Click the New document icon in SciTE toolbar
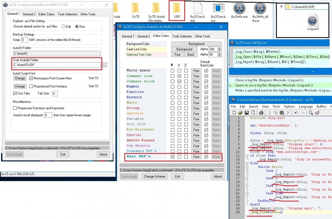Screen dimensions: 332x219 (234, 113)
